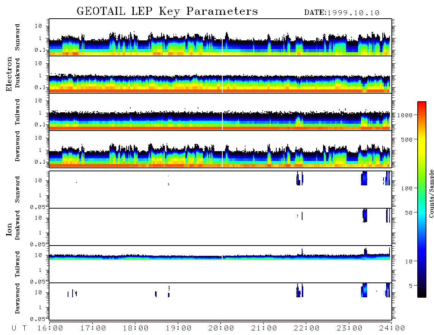The height and width of the screenshot is (335, 434).
Task: Click the 1000 colorbar tick value
Action: pos(404,115)
